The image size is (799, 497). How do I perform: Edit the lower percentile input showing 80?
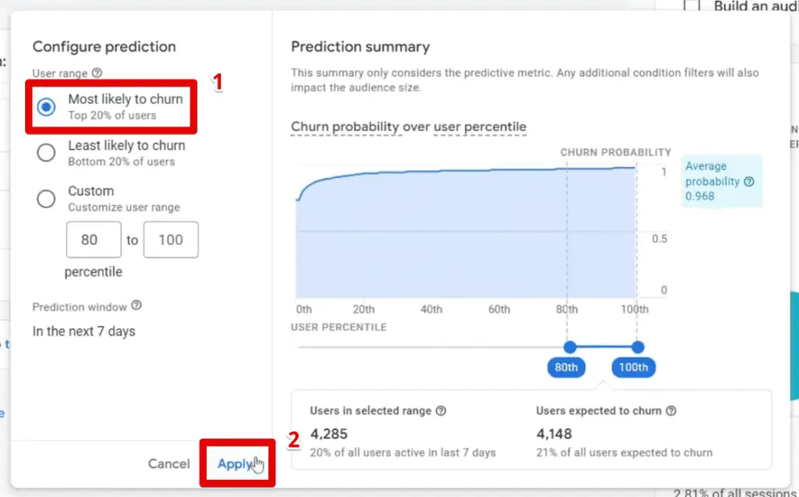(93, 240)
